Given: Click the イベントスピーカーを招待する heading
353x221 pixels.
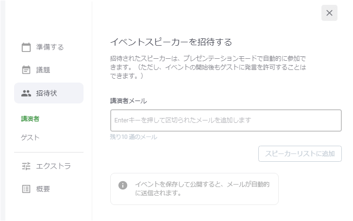Looking at the screenshot, I should click(x=171, y=42).
